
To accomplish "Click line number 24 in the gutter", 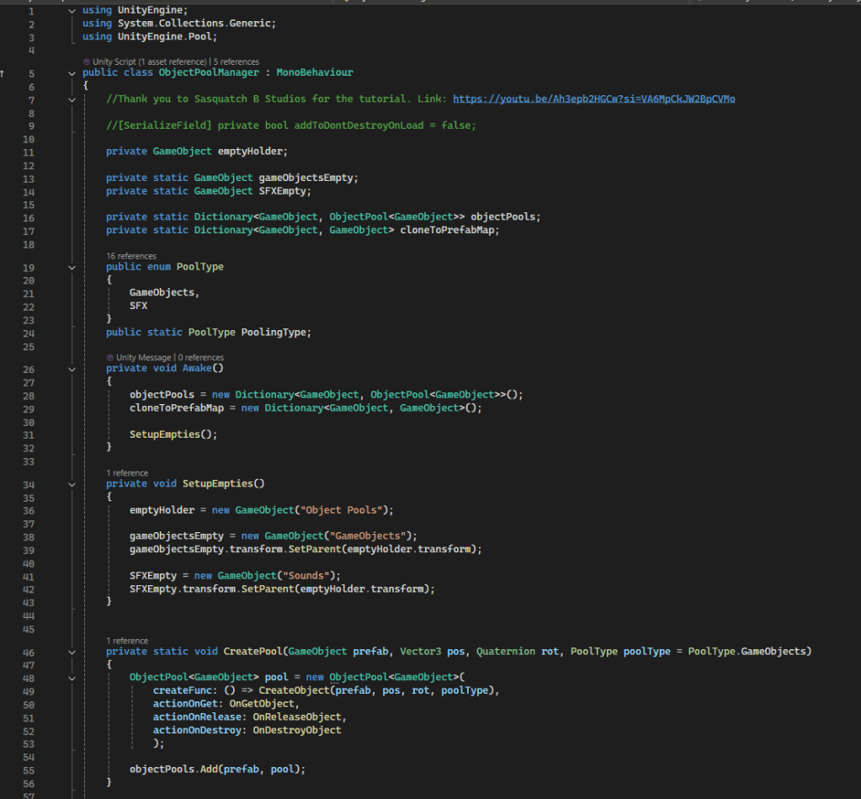I will tap(29, 333).
